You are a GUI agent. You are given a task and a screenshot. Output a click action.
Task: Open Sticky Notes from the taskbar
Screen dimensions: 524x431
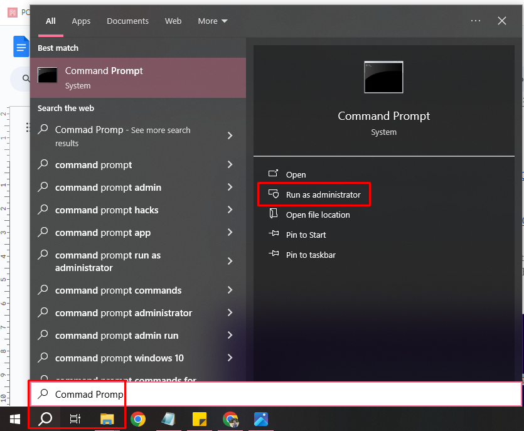(200, 419)
